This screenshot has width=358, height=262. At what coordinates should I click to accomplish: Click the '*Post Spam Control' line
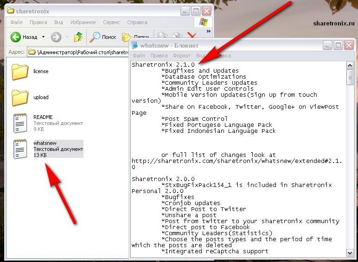(x=194, y=119)
